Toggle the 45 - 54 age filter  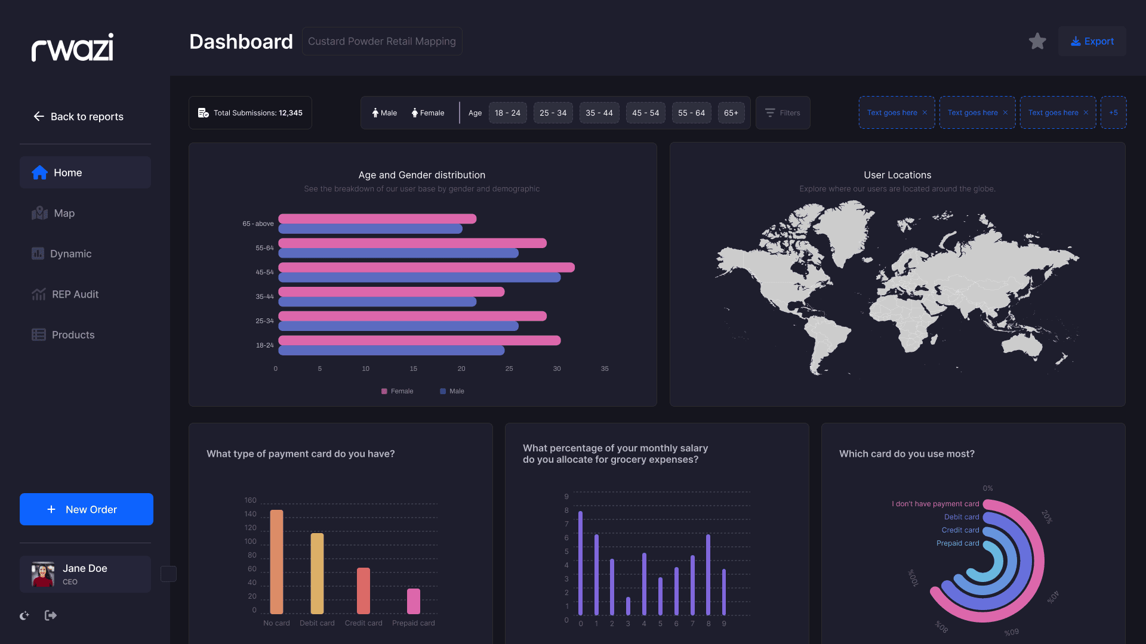tap(646, 113)
